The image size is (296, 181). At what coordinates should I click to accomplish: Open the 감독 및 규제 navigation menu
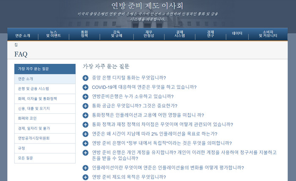coord(116,34)
